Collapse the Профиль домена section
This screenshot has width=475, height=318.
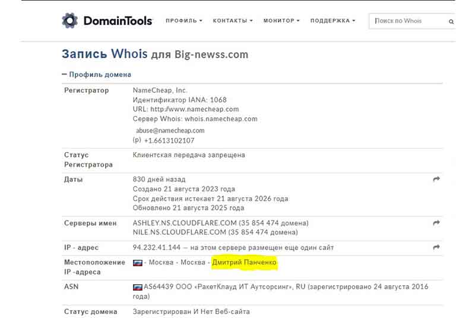coord(97,74)
